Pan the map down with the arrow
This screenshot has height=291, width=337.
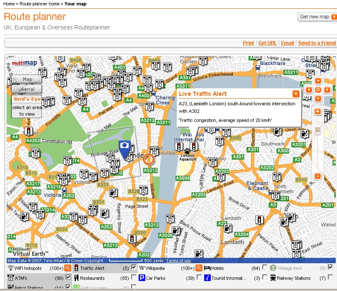318,99
